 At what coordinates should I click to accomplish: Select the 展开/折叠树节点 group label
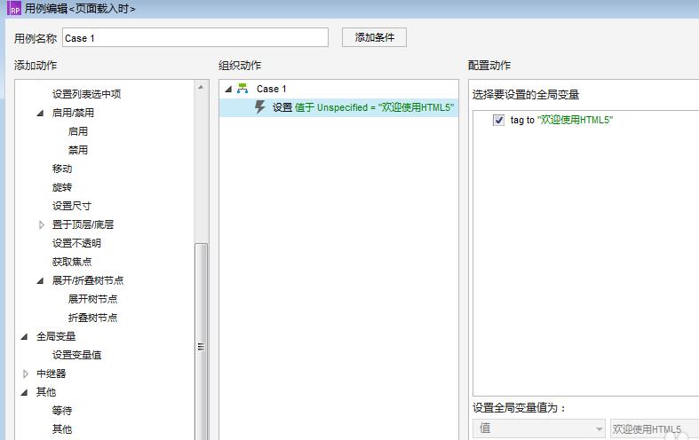coord(88,280)
